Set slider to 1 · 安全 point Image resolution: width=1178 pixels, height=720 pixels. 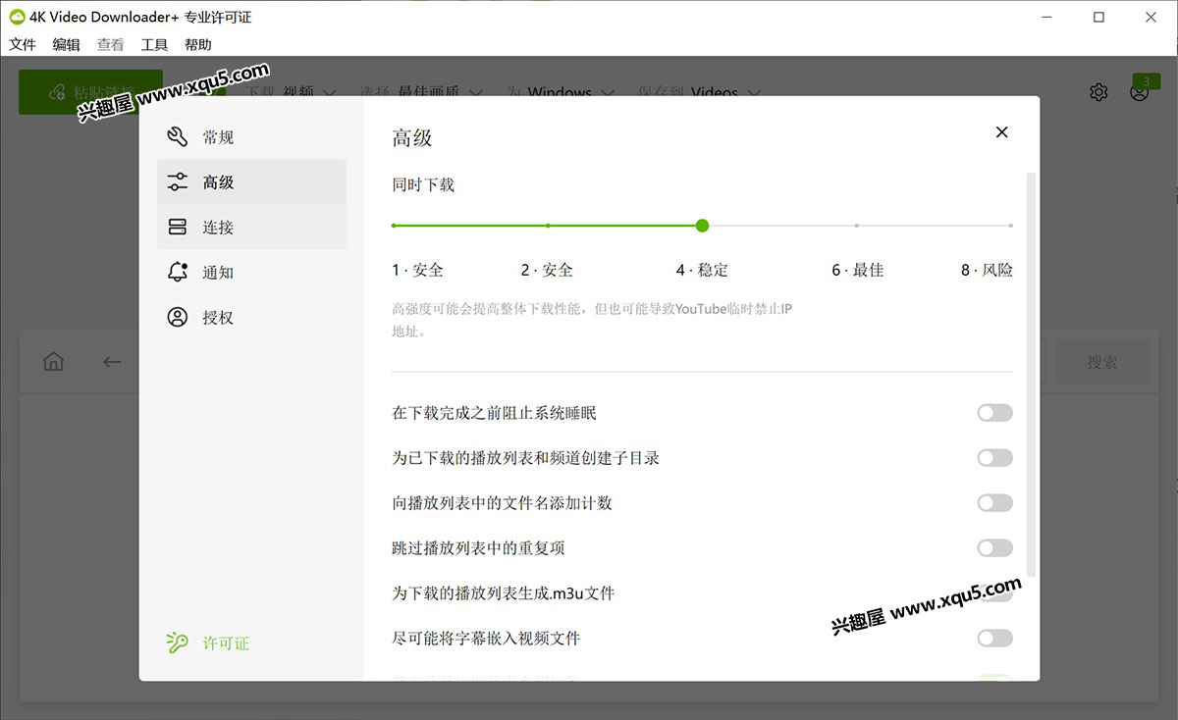[x=393, y=226]
